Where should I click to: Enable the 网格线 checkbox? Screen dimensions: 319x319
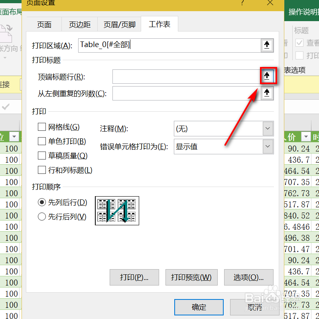pyautogui.click(x=41, y=126)
